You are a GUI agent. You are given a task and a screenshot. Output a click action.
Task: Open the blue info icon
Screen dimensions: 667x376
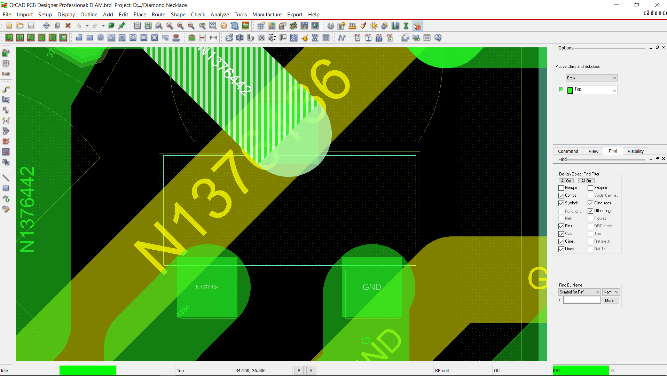tap(331, 26)
